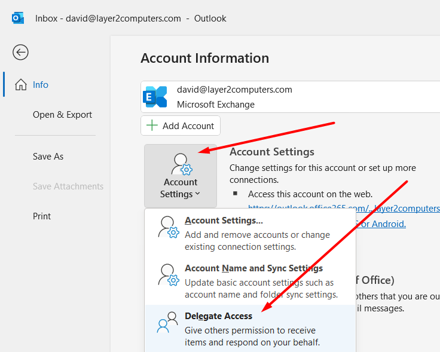Open the Open & Export page
440x352 pixels.
[x=62, y=114]
